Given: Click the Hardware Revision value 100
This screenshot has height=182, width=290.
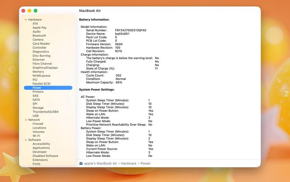Looking at the screenshot, I should pyautogui.click(x=118, y=48).
